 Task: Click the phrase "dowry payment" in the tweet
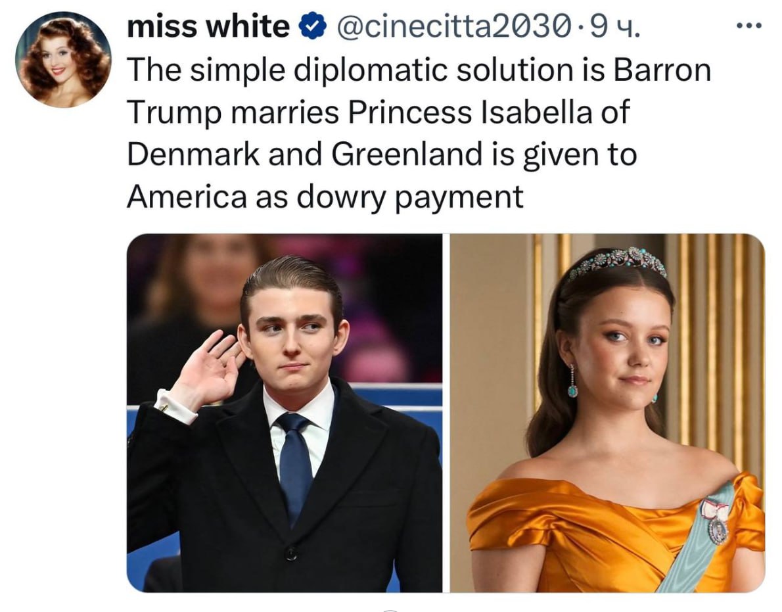pyautogui.click(x=411, y=197)
